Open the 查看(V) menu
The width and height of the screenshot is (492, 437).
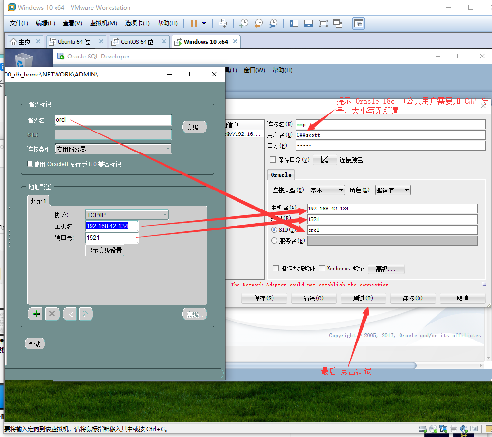72,23
